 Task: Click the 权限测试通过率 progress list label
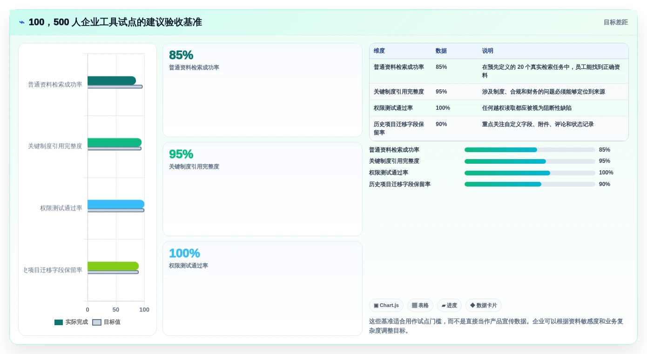389,173
